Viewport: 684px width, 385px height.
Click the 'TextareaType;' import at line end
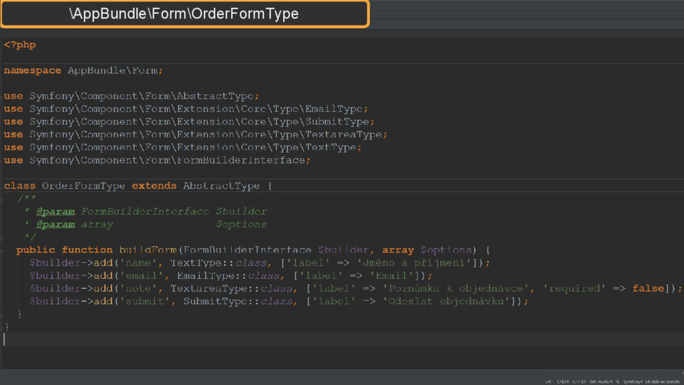pyautogui.click(x=346, y=134)
